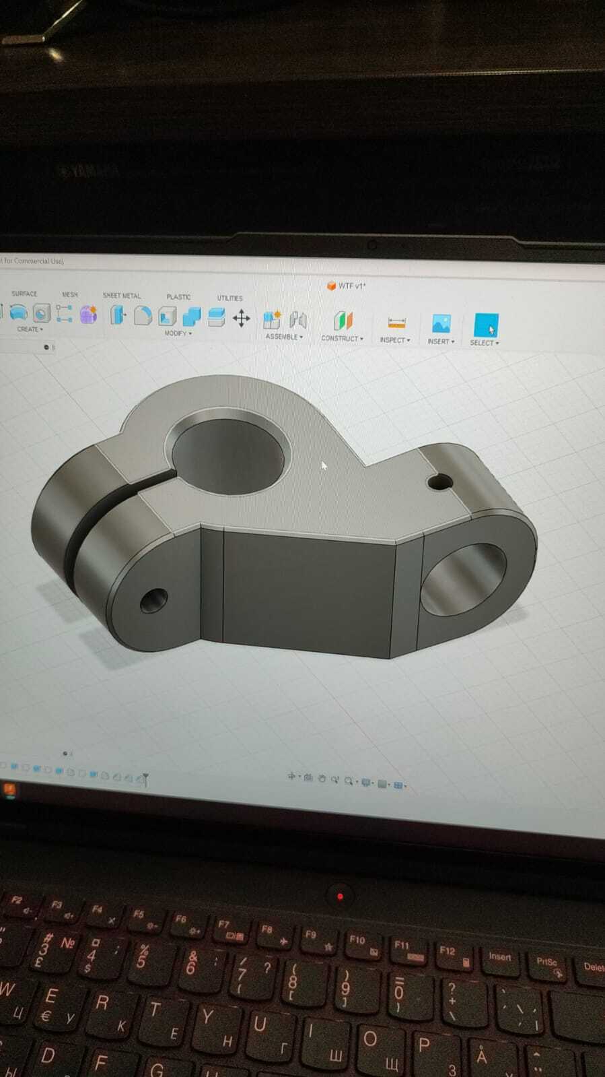Click the Measure ruler icon
Viewport: 605px width, 1077px height.
pyautogui.click(x=397, y=323)
